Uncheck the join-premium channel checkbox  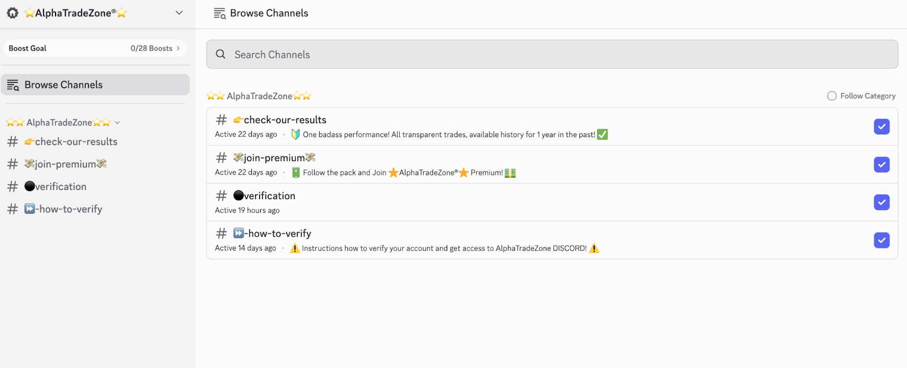[x=881, y=164]
